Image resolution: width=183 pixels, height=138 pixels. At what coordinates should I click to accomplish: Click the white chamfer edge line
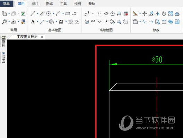coord(113,87)
